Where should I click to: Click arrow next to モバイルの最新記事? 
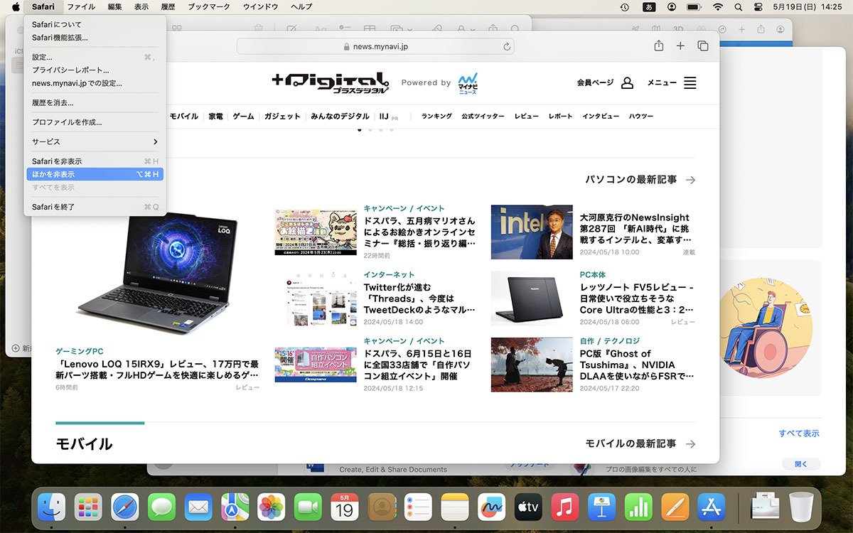(x=690, y=443)
